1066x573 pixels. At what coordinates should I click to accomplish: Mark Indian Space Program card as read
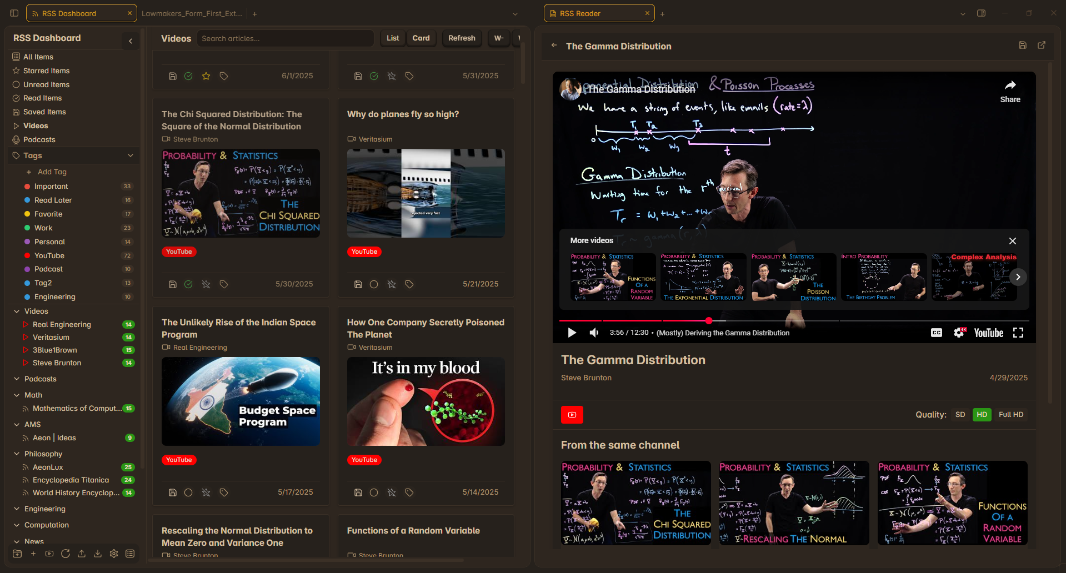188,492
